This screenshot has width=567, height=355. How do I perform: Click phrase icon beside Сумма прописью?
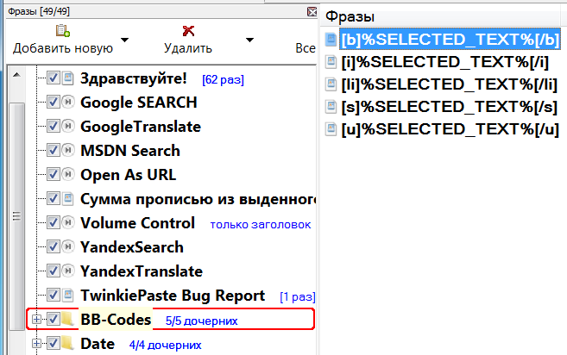pos(67,199)
